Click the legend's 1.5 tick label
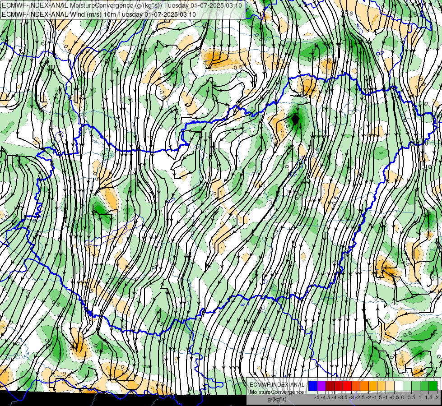Viewport: 442px width, 406px height. pos(428,397)
